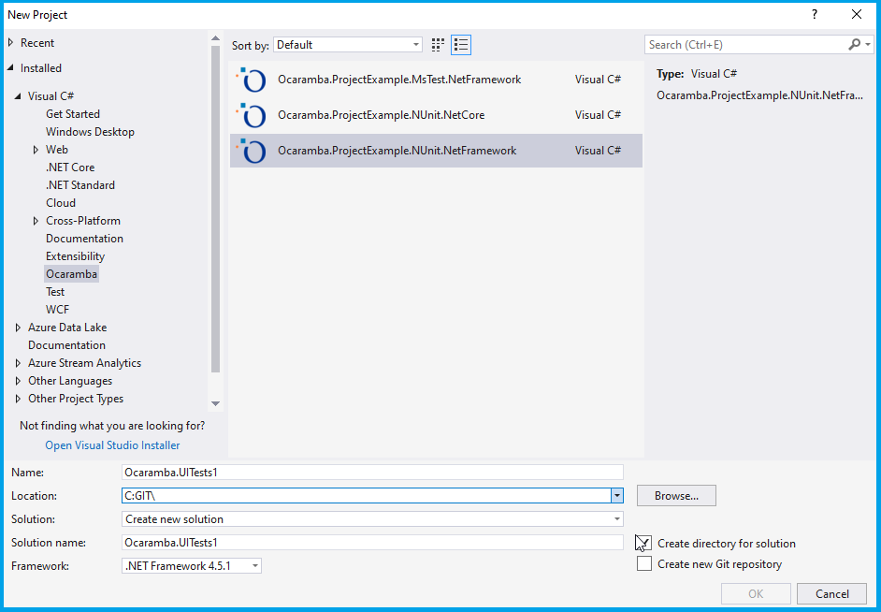
Task: Expand the Cross-Platform node
Action: (x=36, y=221)
